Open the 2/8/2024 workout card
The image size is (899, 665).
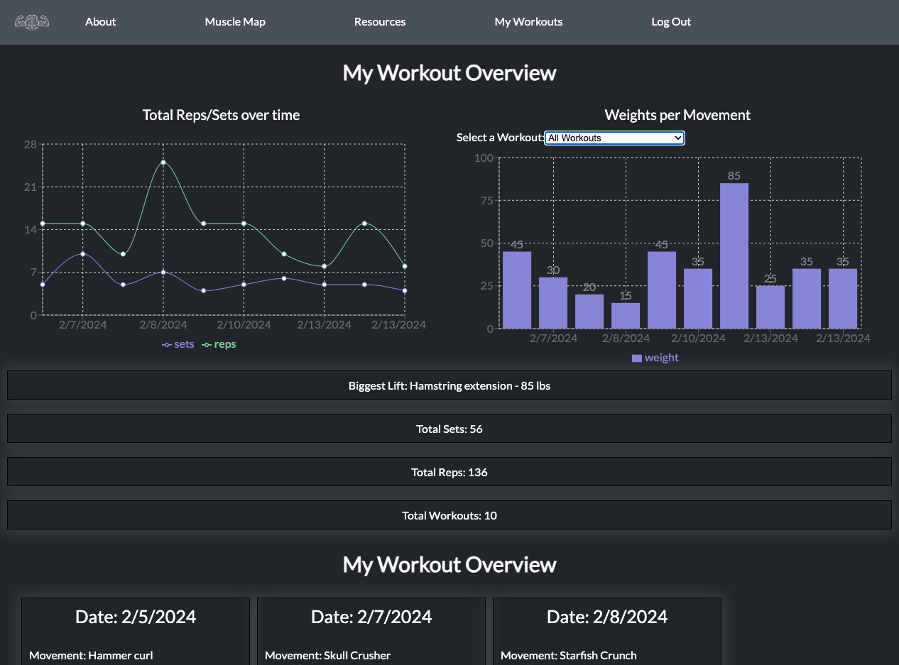[x=607, y=631]
